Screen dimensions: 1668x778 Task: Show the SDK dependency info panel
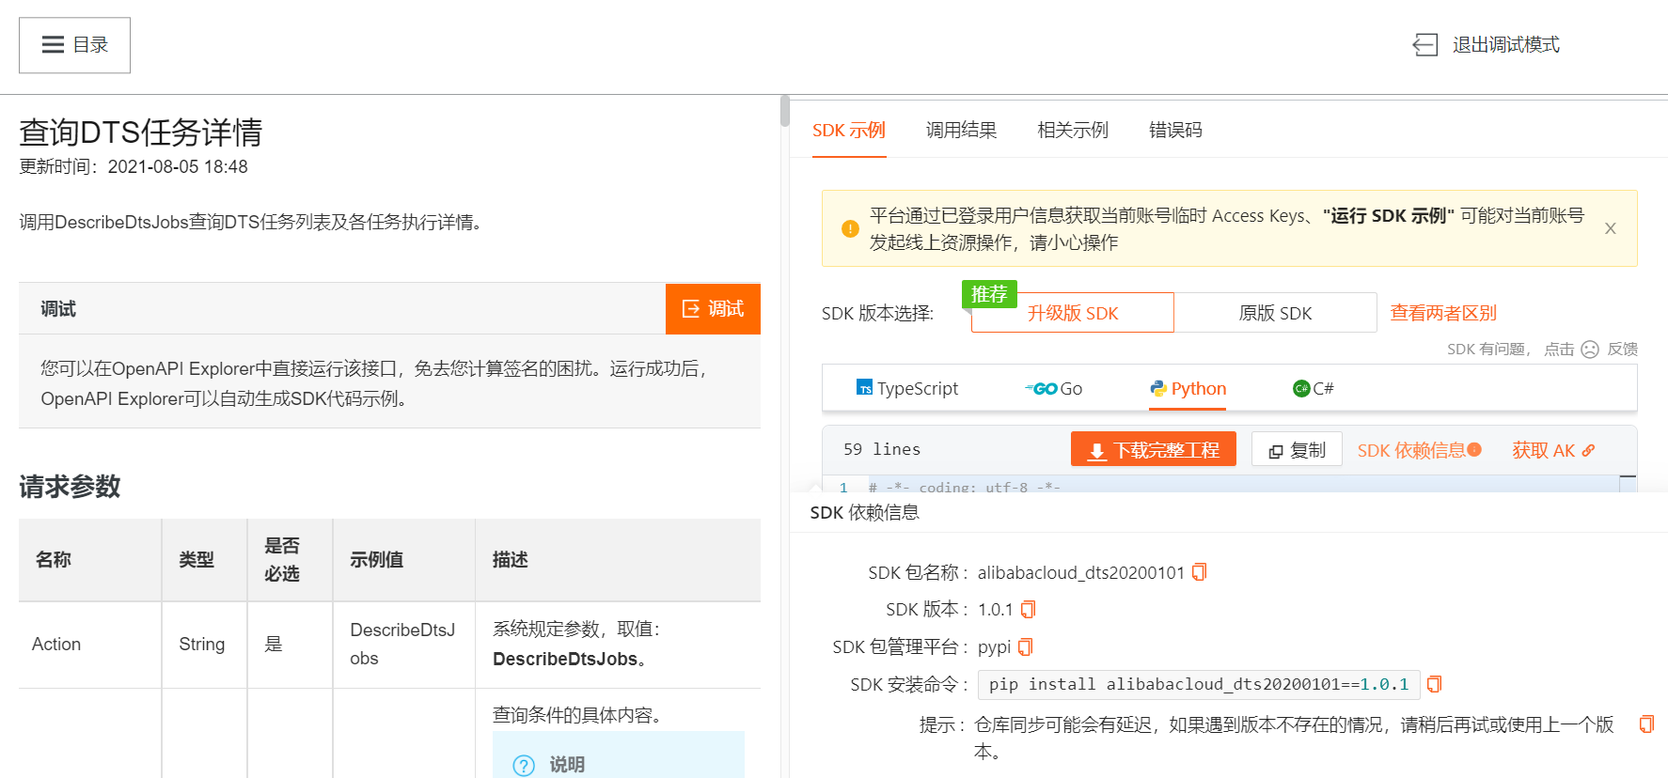pos(1418,450)
